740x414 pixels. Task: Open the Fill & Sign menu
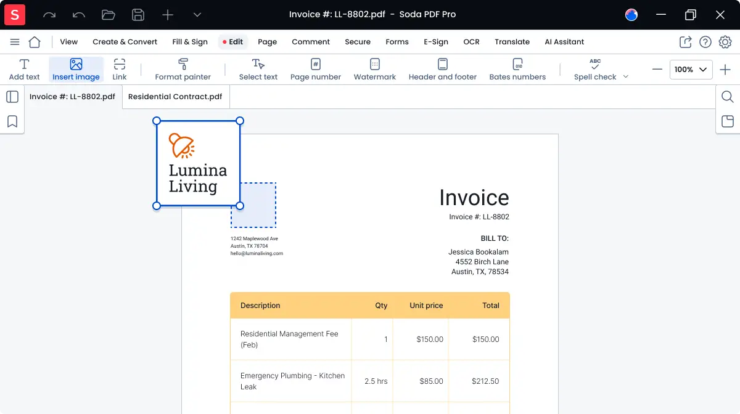[190, 42]
